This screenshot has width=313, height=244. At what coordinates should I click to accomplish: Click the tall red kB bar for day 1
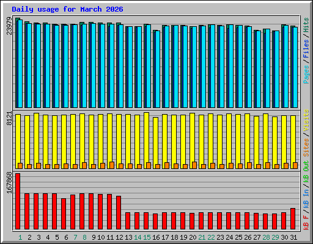[x=18, y=201]
